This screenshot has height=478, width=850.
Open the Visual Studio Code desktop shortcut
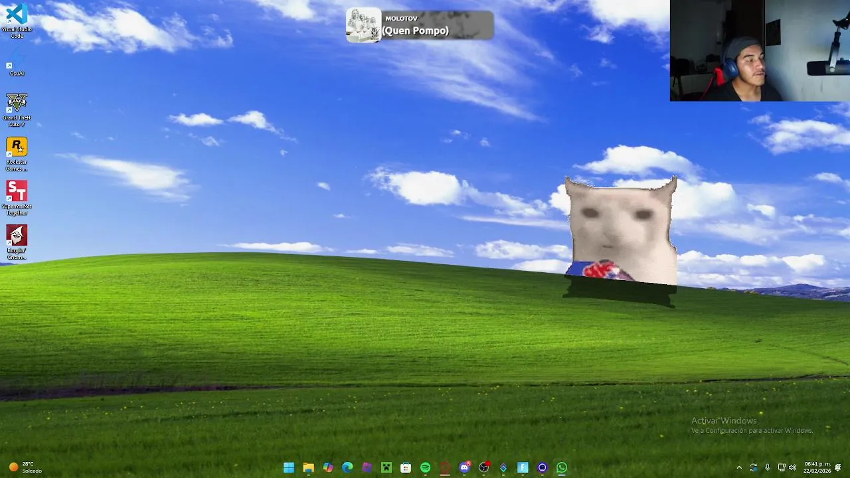17,21
